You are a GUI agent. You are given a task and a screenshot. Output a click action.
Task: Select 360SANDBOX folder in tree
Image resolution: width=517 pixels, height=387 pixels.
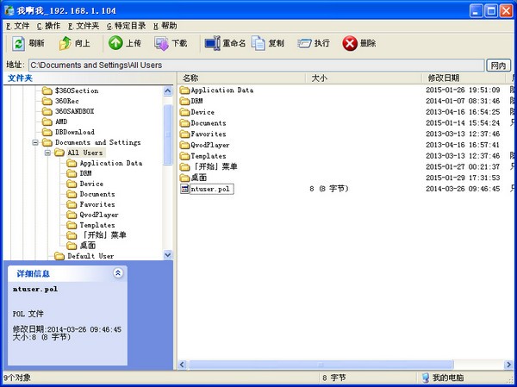pos(68,111)
